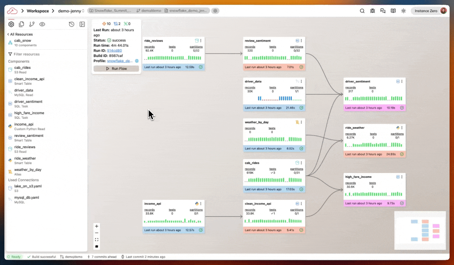Toggle the eye visibility icon in the left toolbar

42,24
